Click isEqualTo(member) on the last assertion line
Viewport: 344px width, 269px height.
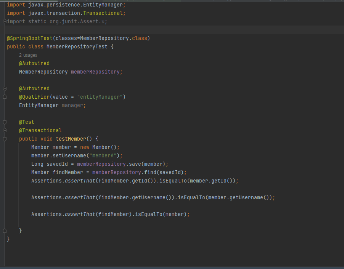point(161,215)
